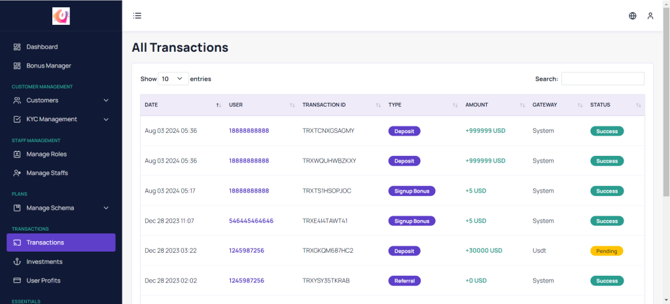The width and height of the screenshot is (670, 304).
Task: Click the Dashboard grid icon
Action: click(x=17, y=47)
